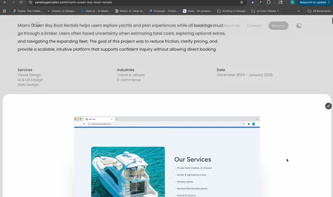Open site information icon in address bar
Image resolution: width=333 pixels, height=197 pixels.
coord(30,2)
